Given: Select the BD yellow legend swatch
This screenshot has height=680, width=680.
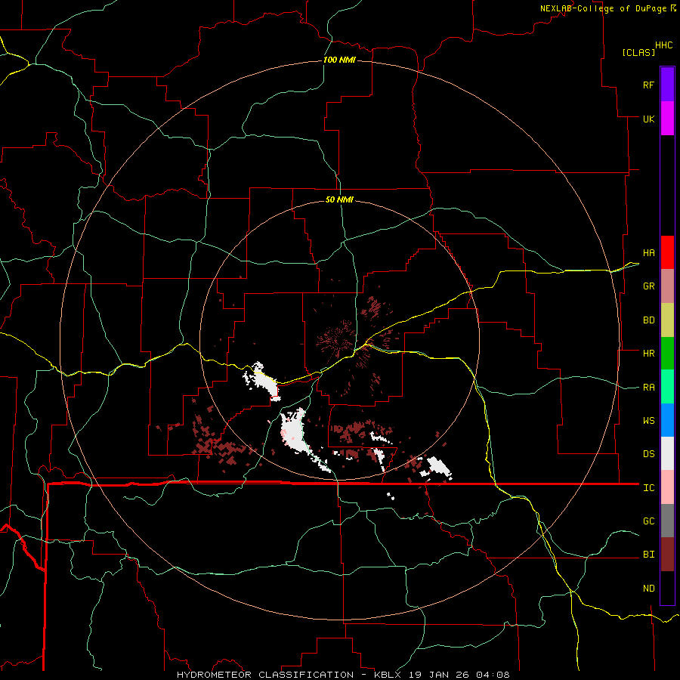Looking at the screenshot, I should click(667, 320).
